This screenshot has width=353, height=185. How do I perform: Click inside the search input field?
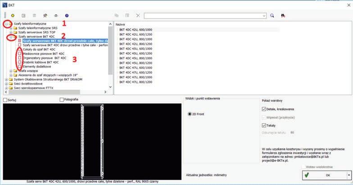click(x=203, y=15)
